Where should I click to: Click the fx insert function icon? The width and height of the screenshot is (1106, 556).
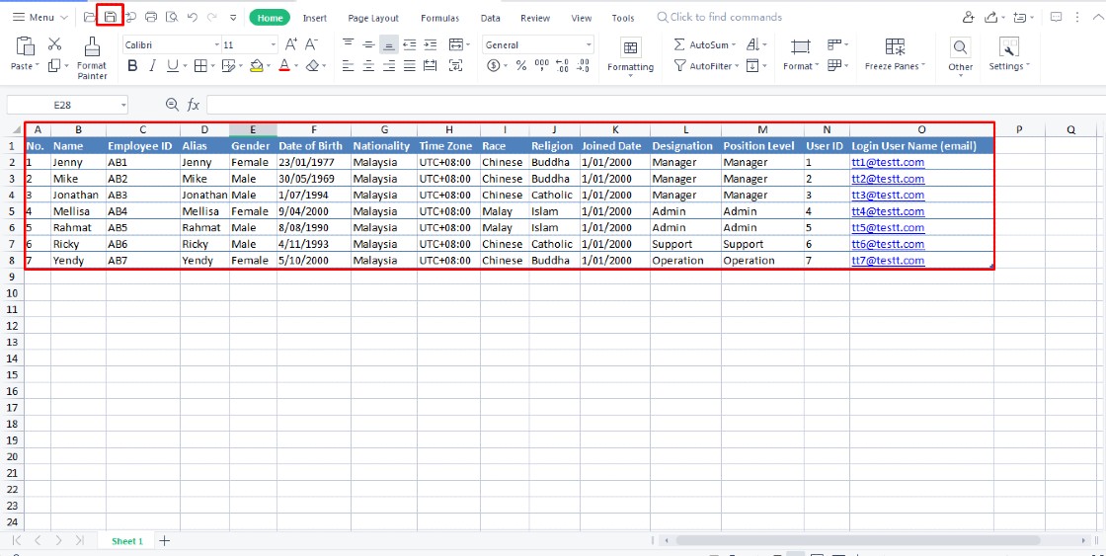pyautogui.click(x=194, y=105)
